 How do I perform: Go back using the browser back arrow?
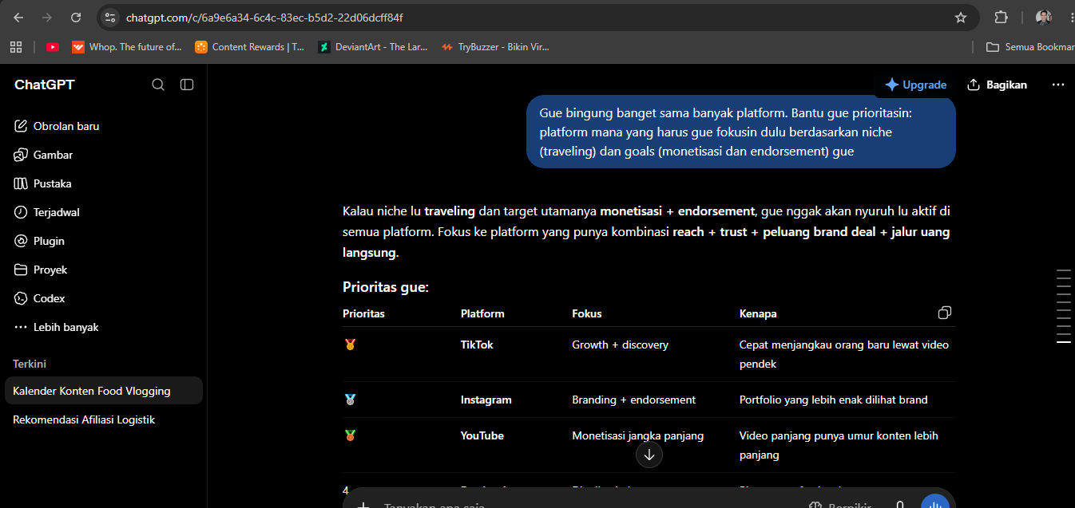[18, 18]
